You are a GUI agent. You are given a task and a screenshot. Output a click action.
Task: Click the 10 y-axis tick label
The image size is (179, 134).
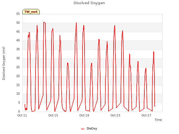(18, 94)
